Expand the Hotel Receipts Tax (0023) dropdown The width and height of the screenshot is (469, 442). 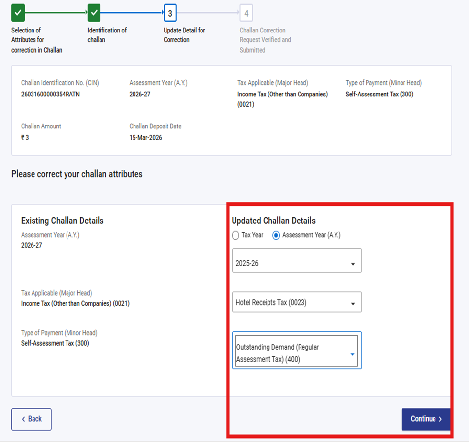coord(297,302)
